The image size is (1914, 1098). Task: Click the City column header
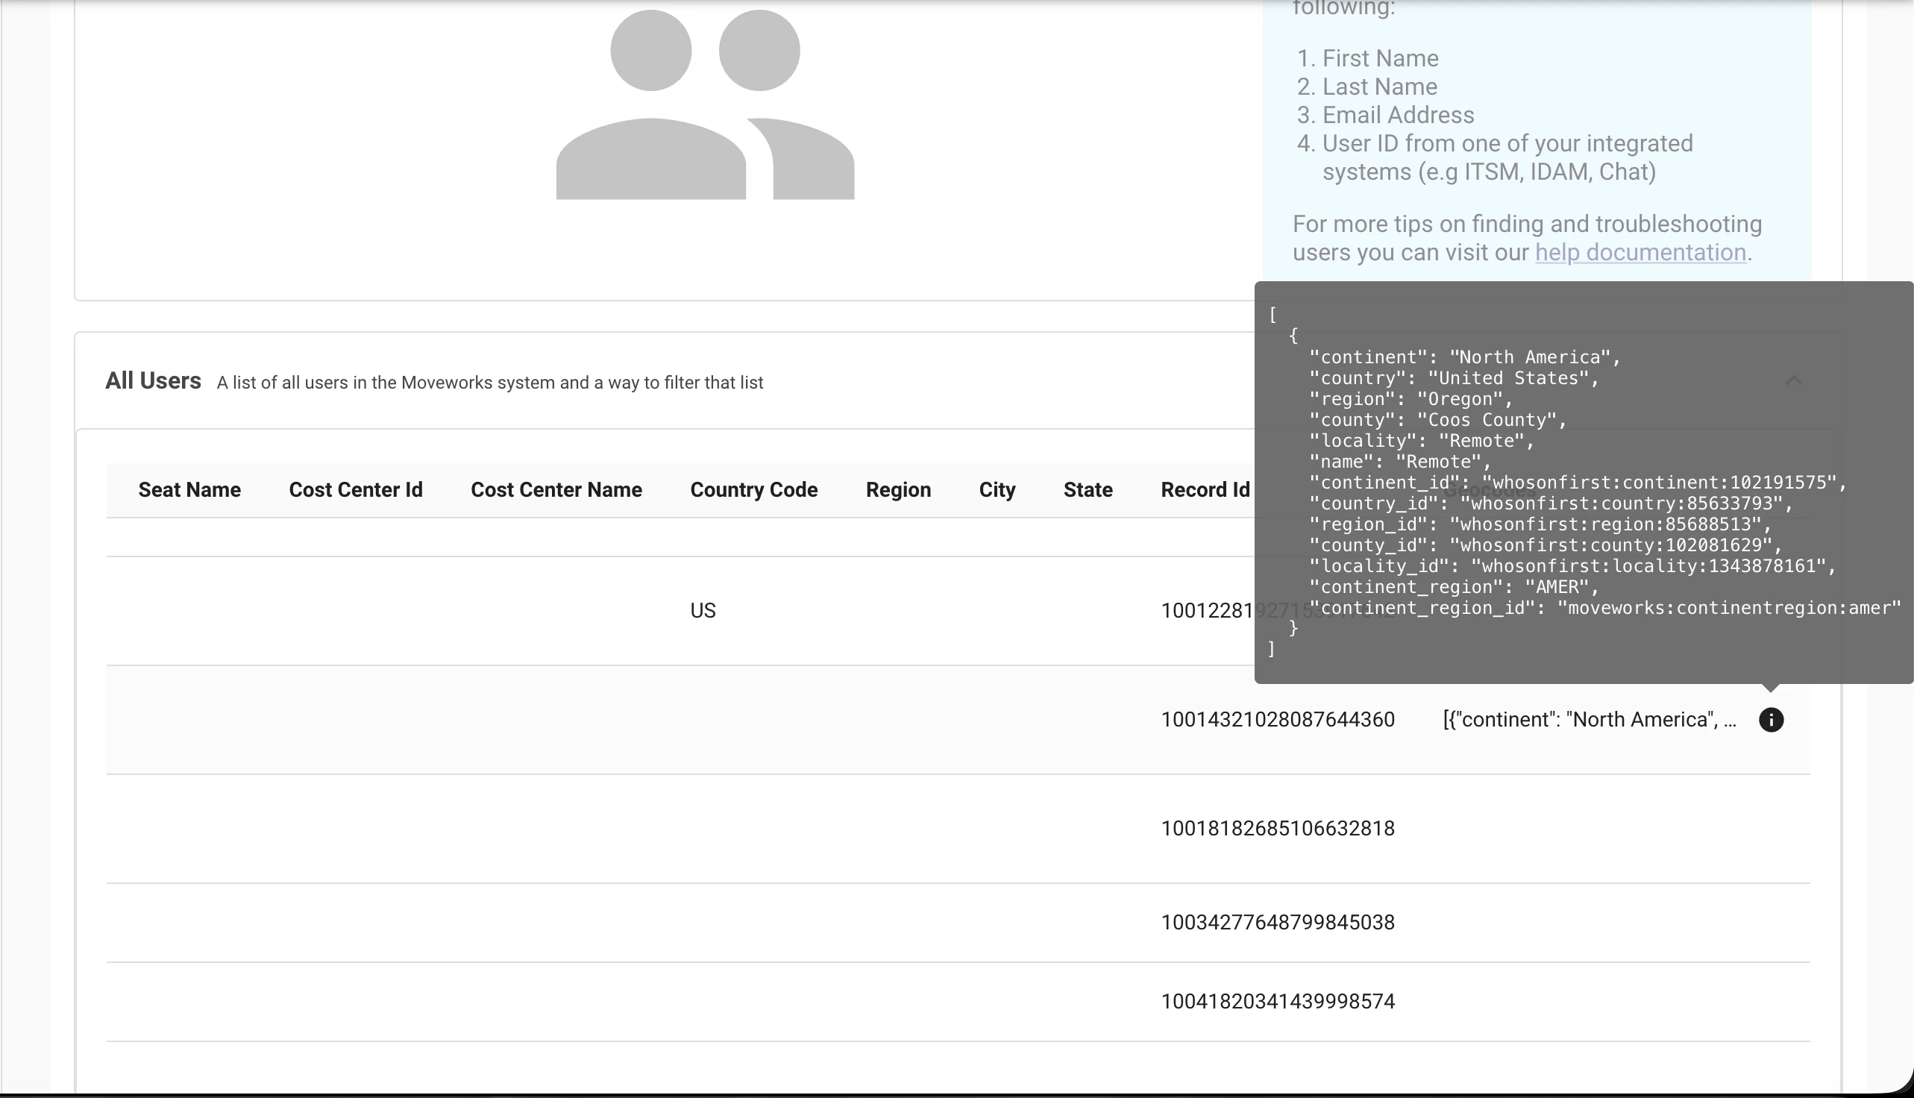point(997,490)
